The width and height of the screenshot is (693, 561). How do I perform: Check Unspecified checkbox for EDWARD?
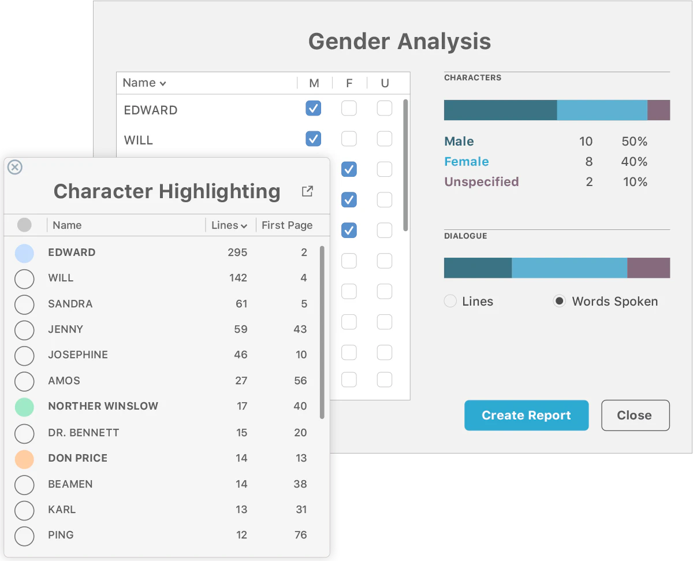tap(385, 108)
